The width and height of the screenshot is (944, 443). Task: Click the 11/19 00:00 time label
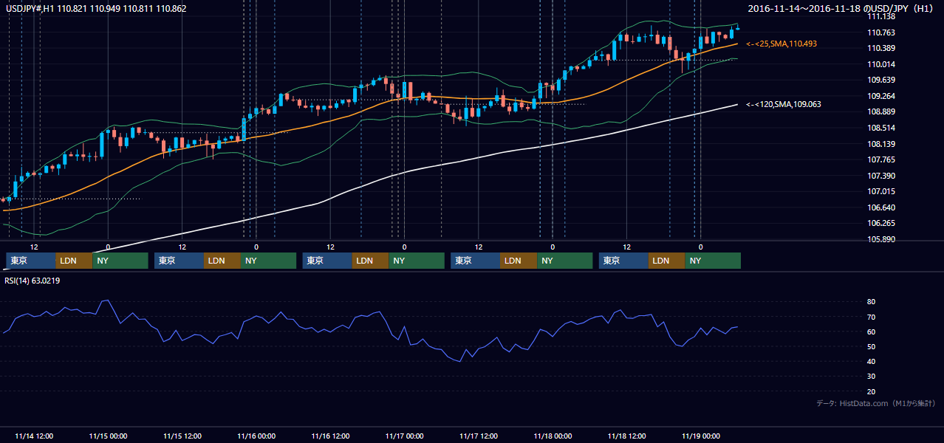[701, 436]
